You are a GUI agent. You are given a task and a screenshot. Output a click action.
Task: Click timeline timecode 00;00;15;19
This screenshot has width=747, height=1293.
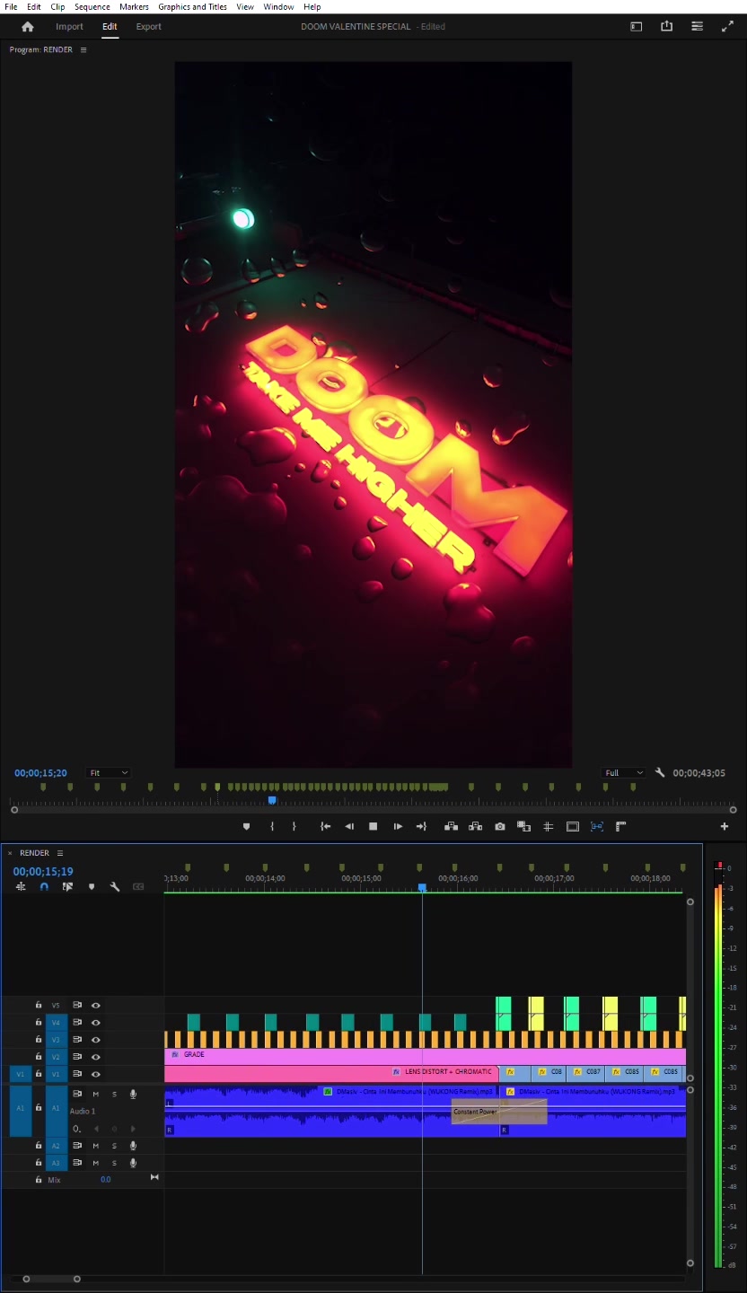tap(43, 871)
